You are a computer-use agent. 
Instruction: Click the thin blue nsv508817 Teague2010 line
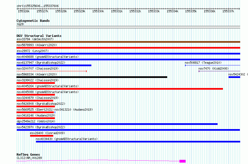point(213,65)
